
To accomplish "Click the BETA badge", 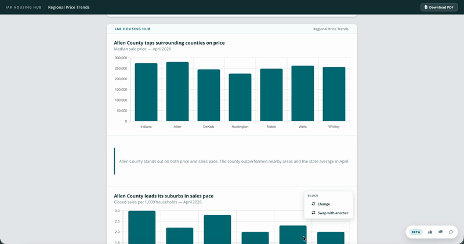I will pyautogui.click(x=416, y=232).
